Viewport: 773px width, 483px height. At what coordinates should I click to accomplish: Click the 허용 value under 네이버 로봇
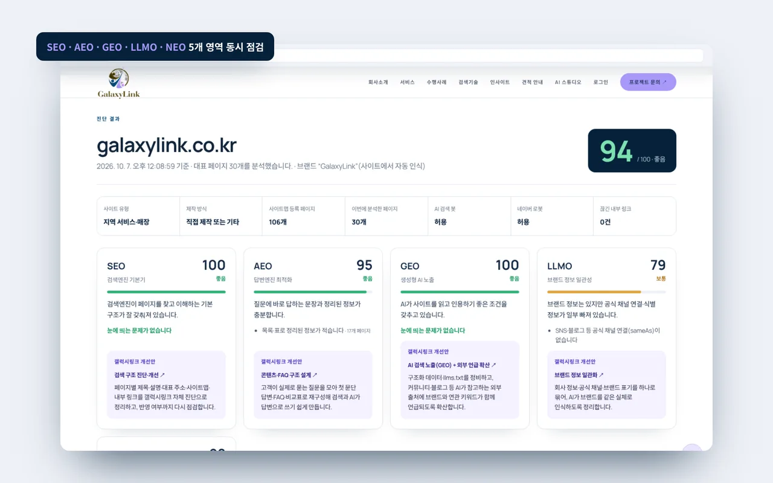(x=523, y=222)
